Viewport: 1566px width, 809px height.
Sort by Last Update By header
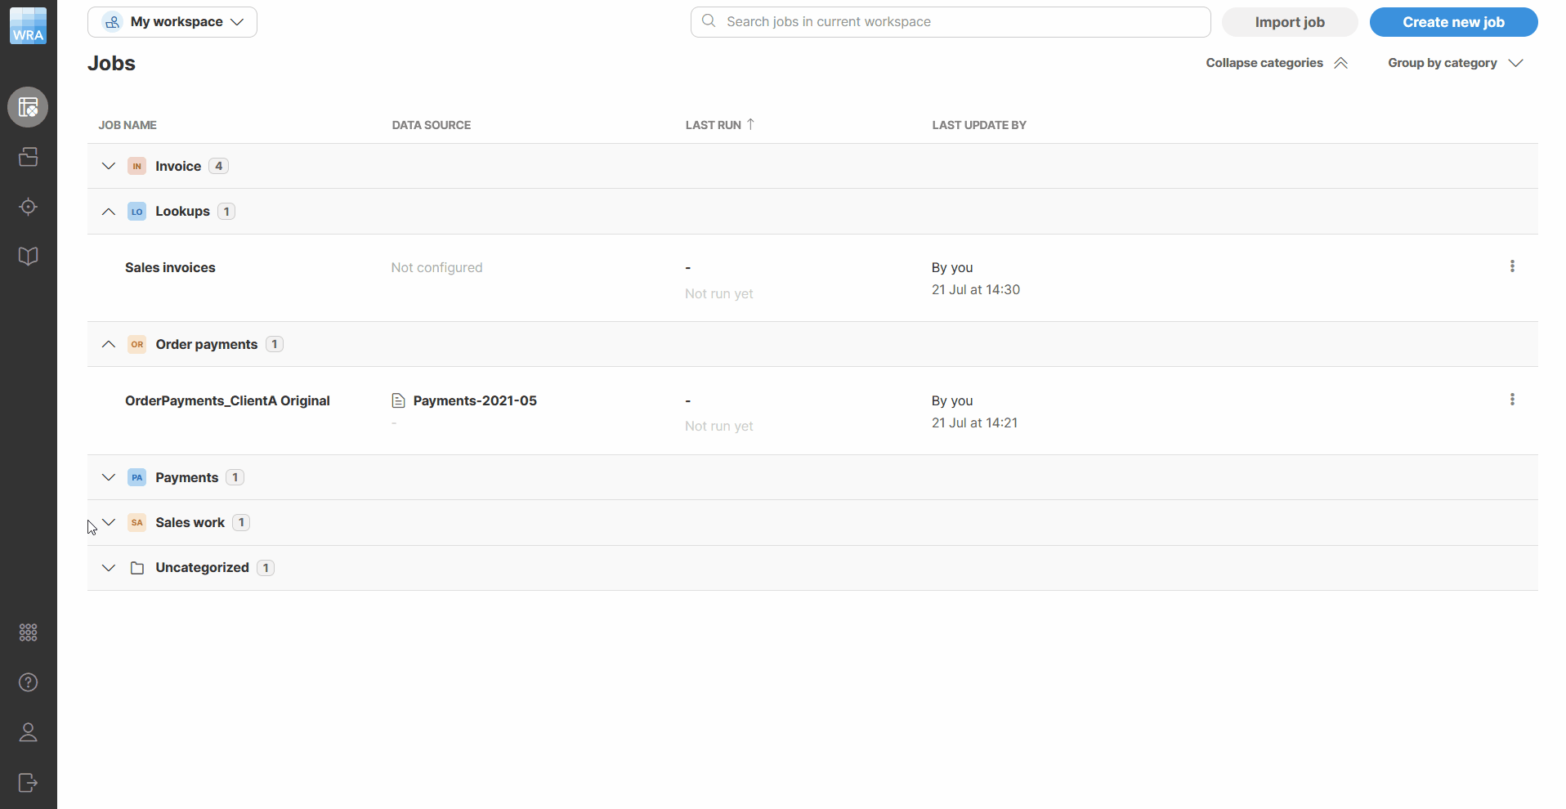point(979,125)
